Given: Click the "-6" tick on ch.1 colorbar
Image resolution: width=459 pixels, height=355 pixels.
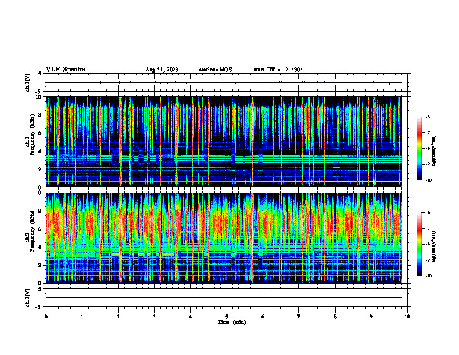Looking at the screenshot, I should click(428, 117).
